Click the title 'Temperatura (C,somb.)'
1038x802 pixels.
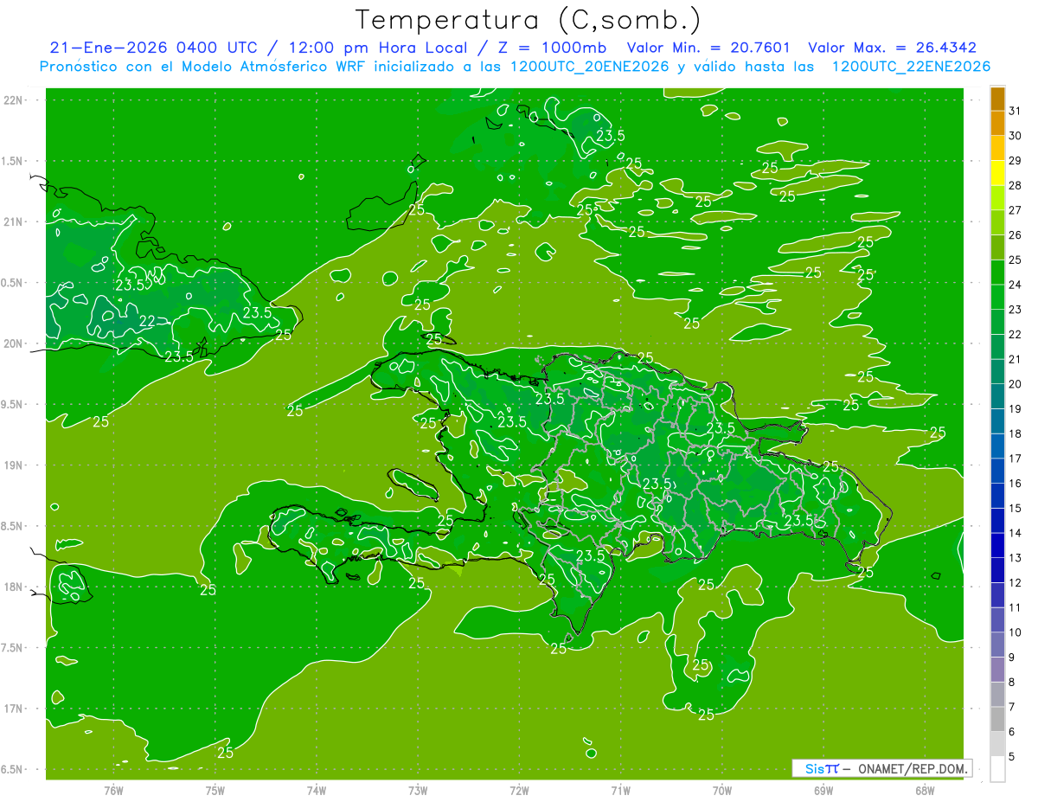(x=528, y=20)
